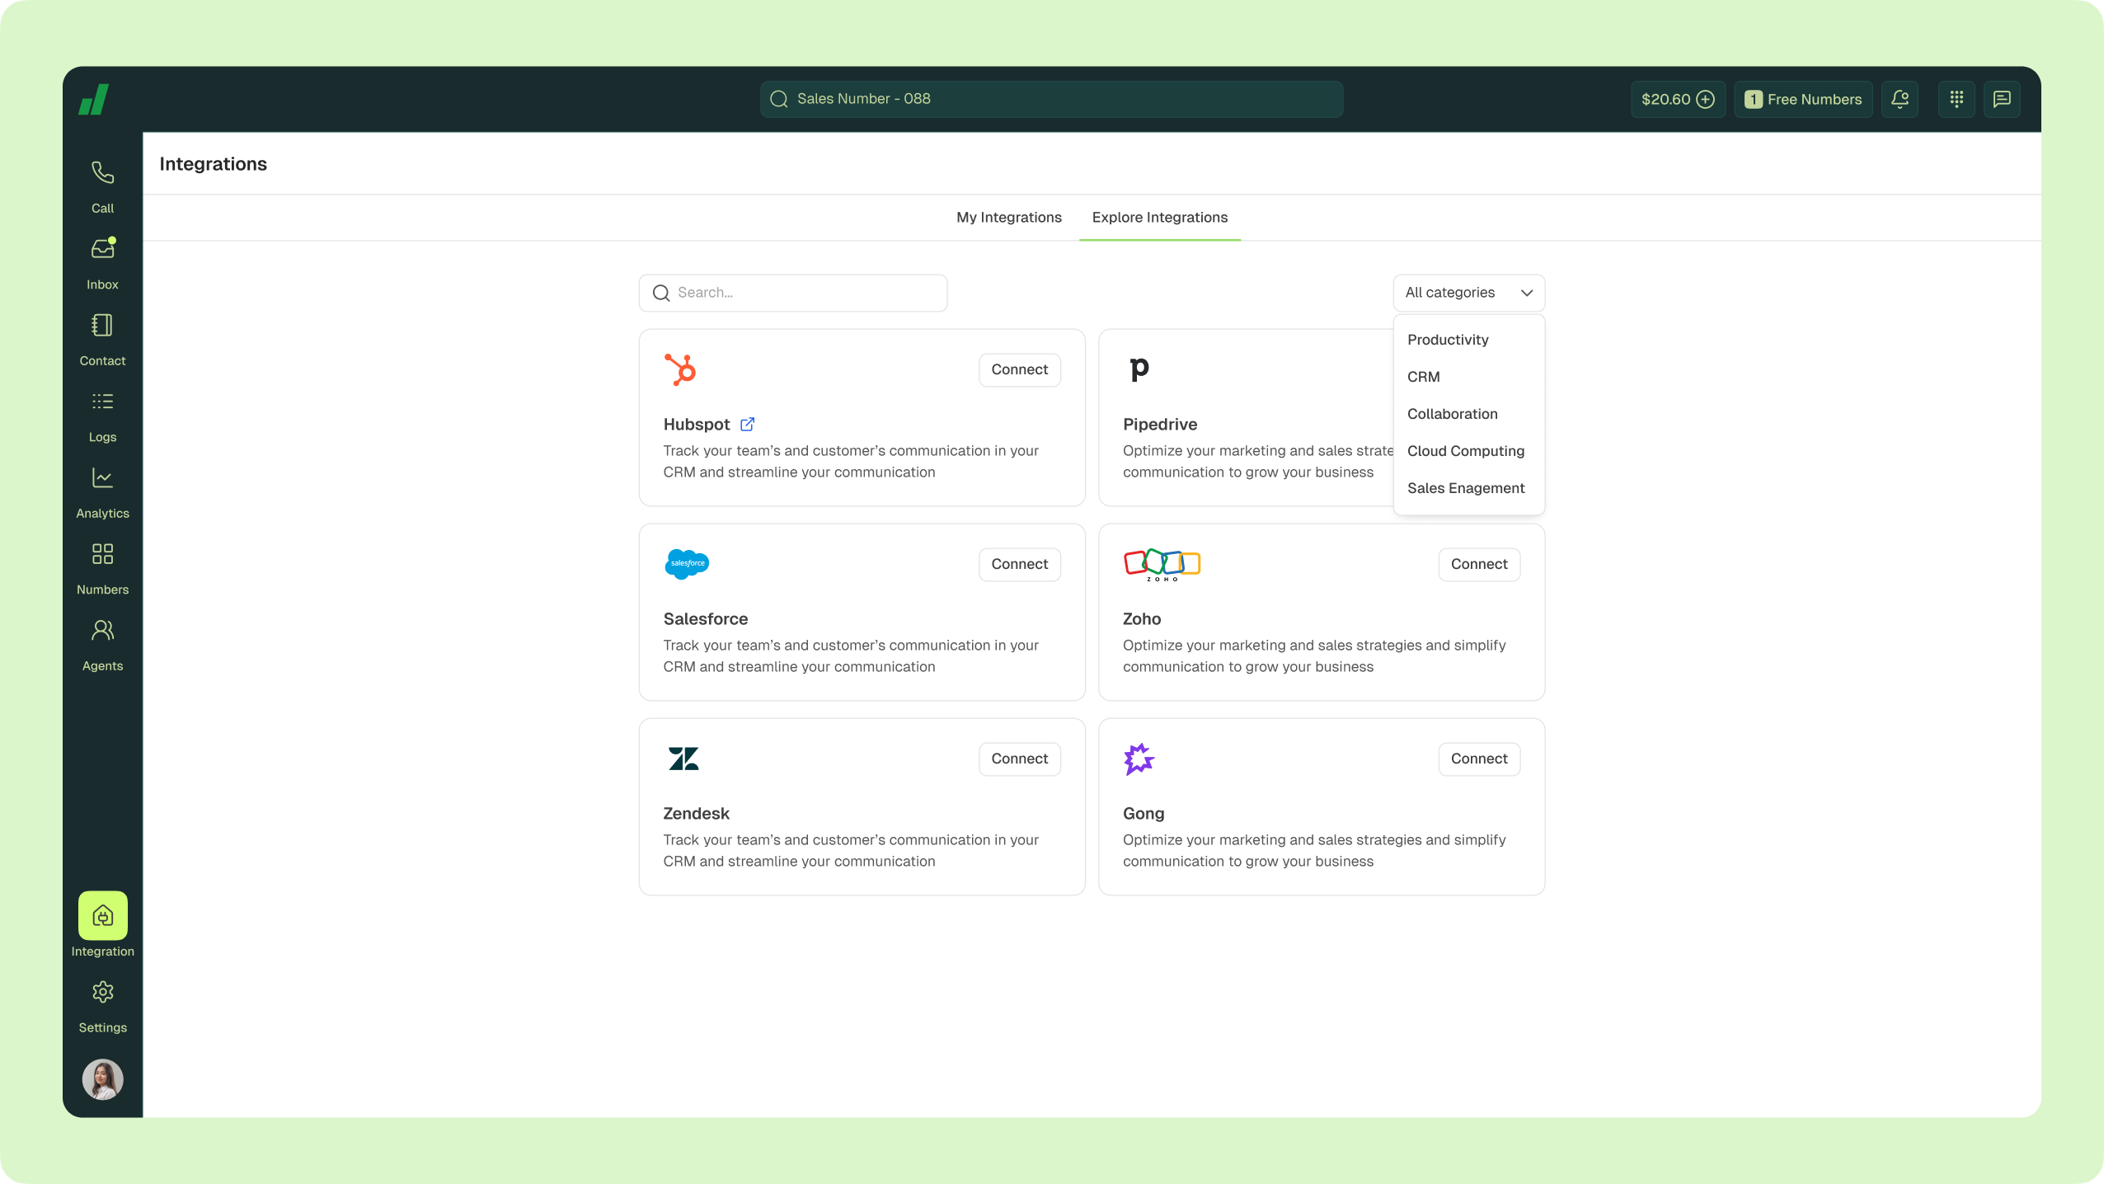Viewport: 2104px width, 1184px height.
Task: Click the top Sales Number search bar
Action: (1051, 99)
